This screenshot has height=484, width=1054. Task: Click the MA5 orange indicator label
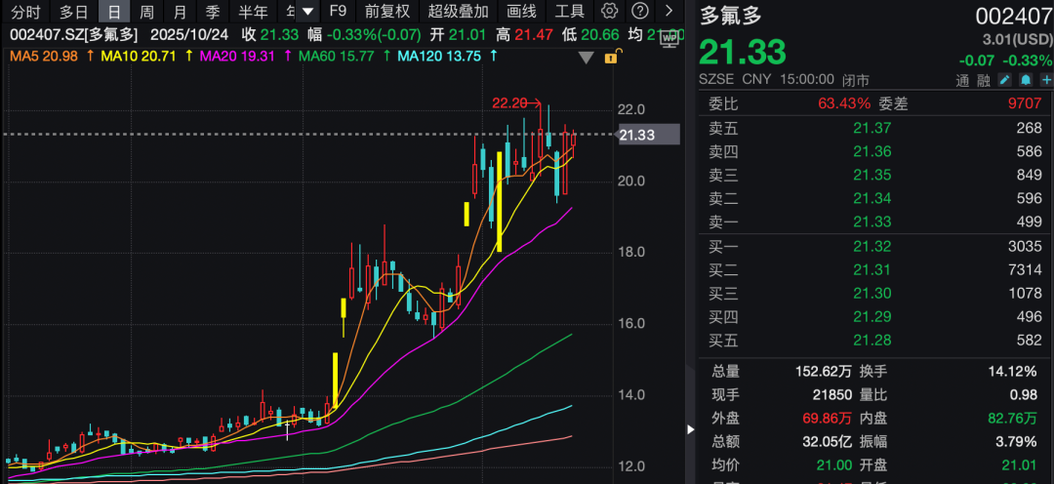(43, 57)
